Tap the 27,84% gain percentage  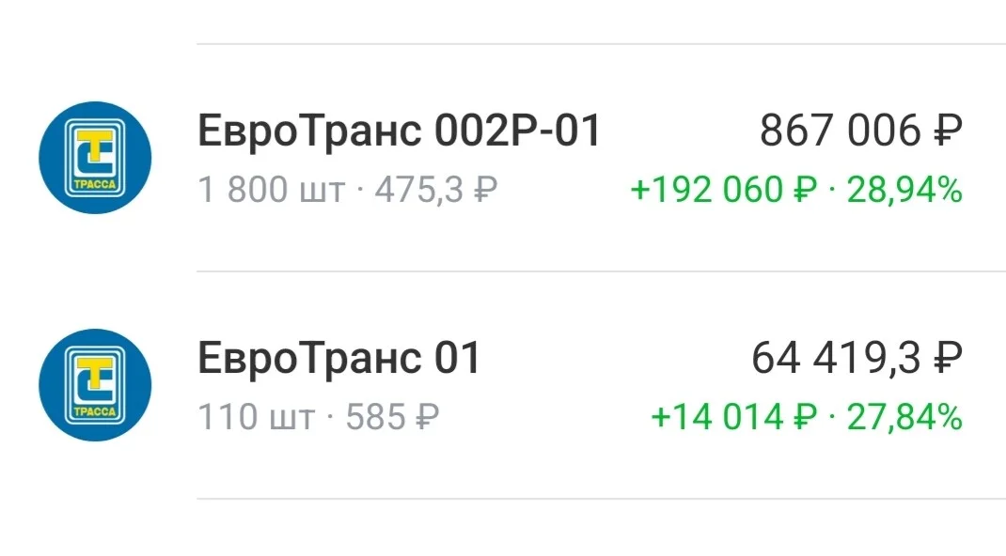coord(904,418)
